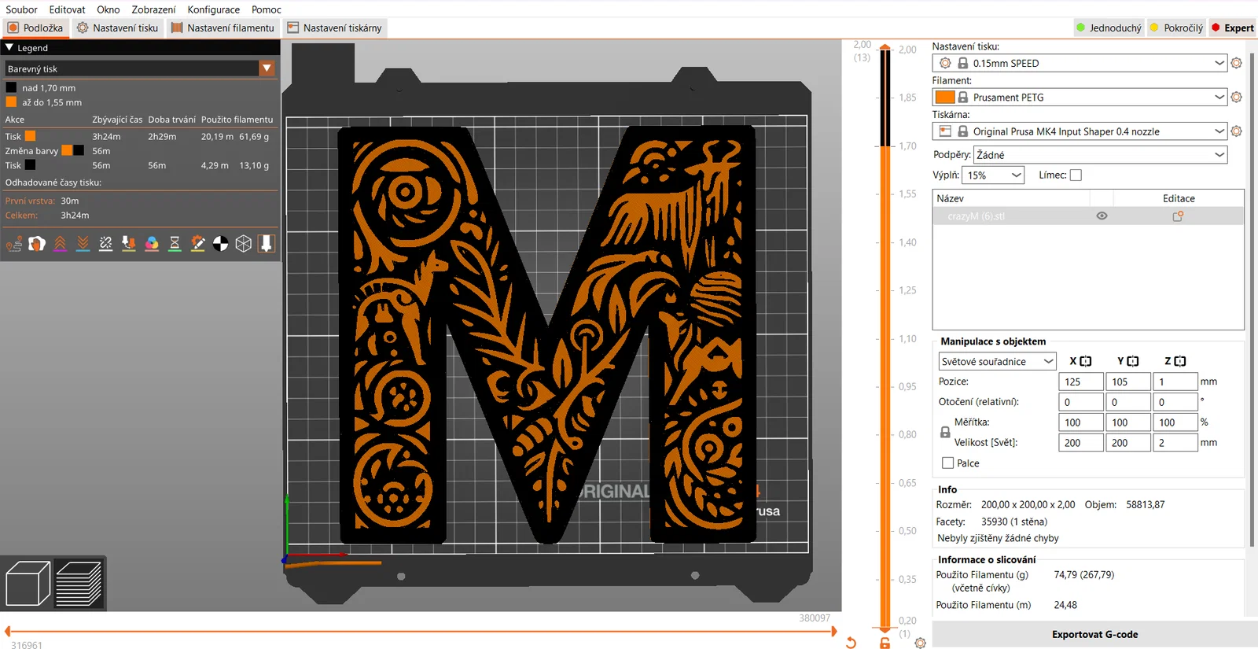
Task: Switch to the Nastavení tiskárny tab
Action: click(x=335, y=28)
